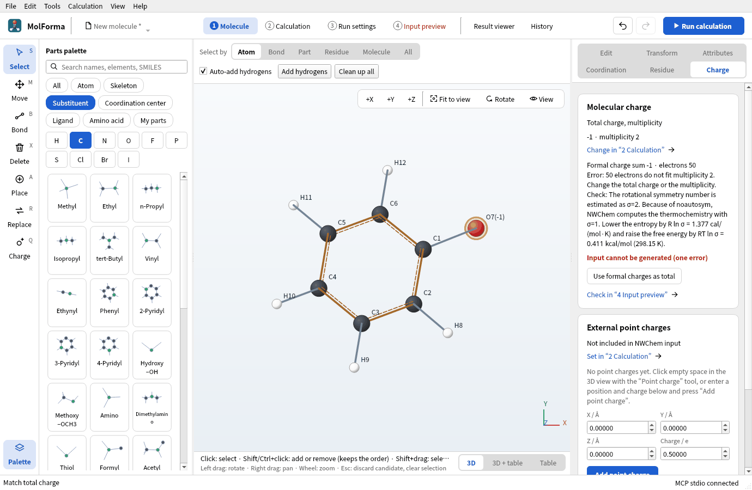This screenshot has width=752, height=490.
Task: Activate the Charge tool in sidebar
Action: 20,248
